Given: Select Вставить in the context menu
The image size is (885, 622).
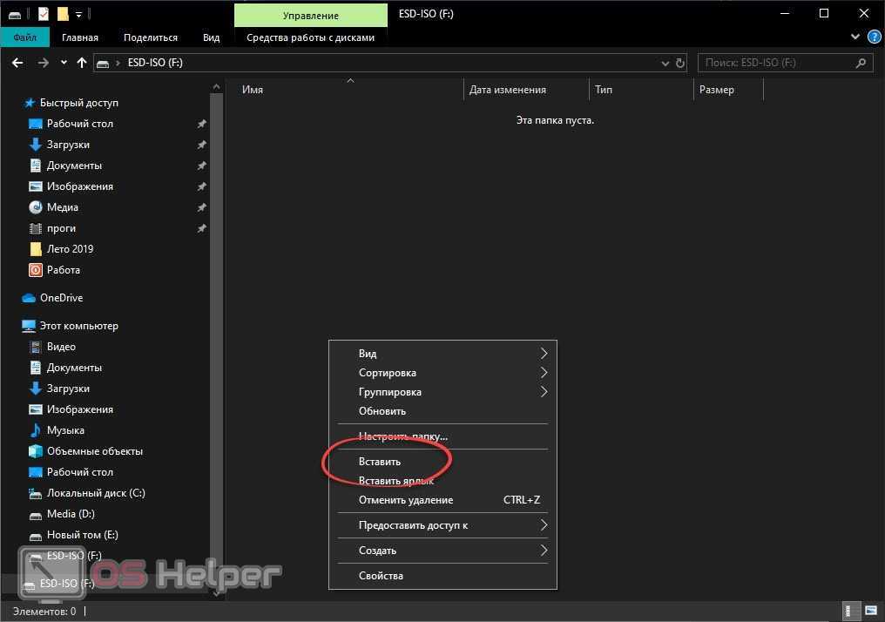Looking at the screenshot, I should pos(380,462).
